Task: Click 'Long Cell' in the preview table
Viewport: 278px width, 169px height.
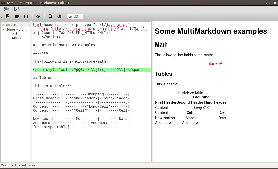Action: (x=201, y=108)
